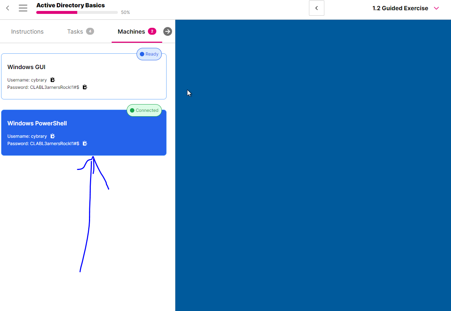This screenshot has width=451, height=311.
Task: Click the back arrow in the header
Action: click(x=8, y=8)
